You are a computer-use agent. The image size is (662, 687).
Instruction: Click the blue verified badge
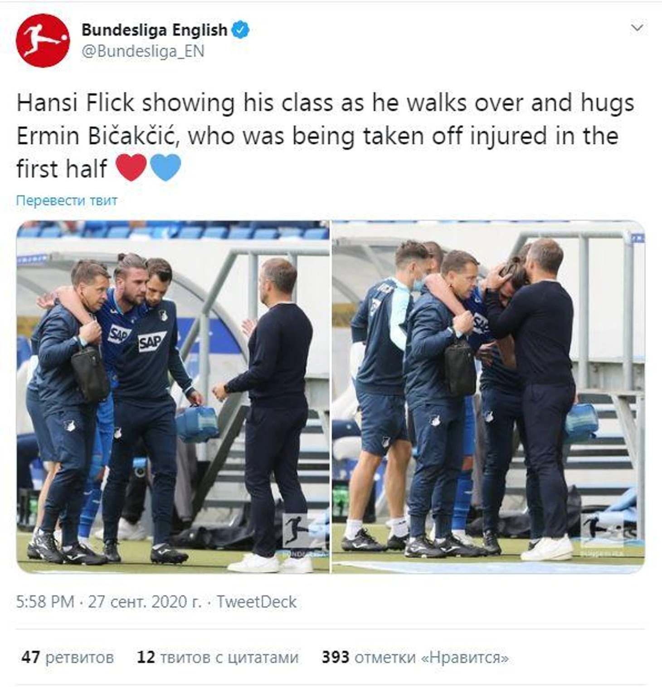pyautogui.click(x=240, y=30)
